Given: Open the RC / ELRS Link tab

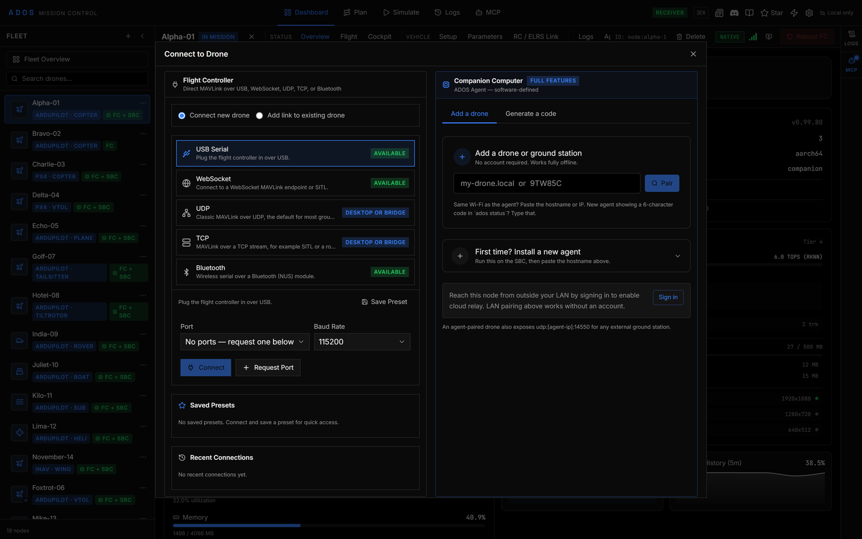Looking at the screenshot, I should click(x=536, y=37).
